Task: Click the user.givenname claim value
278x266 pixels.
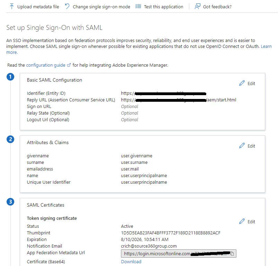Action: 137,156
